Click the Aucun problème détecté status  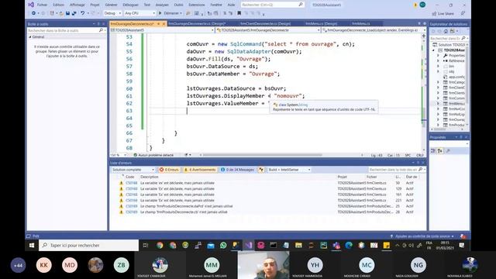pyautogui.click(x=153, y=155)
